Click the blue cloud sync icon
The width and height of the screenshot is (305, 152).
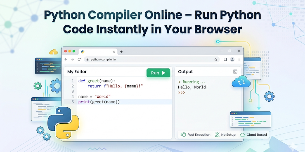point(241,82)
